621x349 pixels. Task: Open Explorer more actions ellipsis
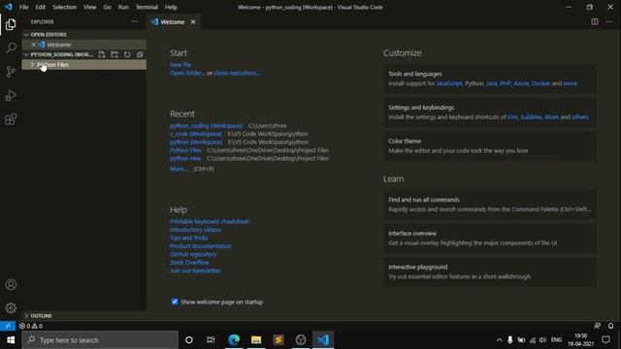point(135,21)
